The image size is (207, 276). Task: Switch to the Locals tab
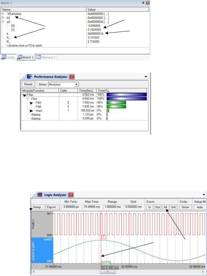8,57
